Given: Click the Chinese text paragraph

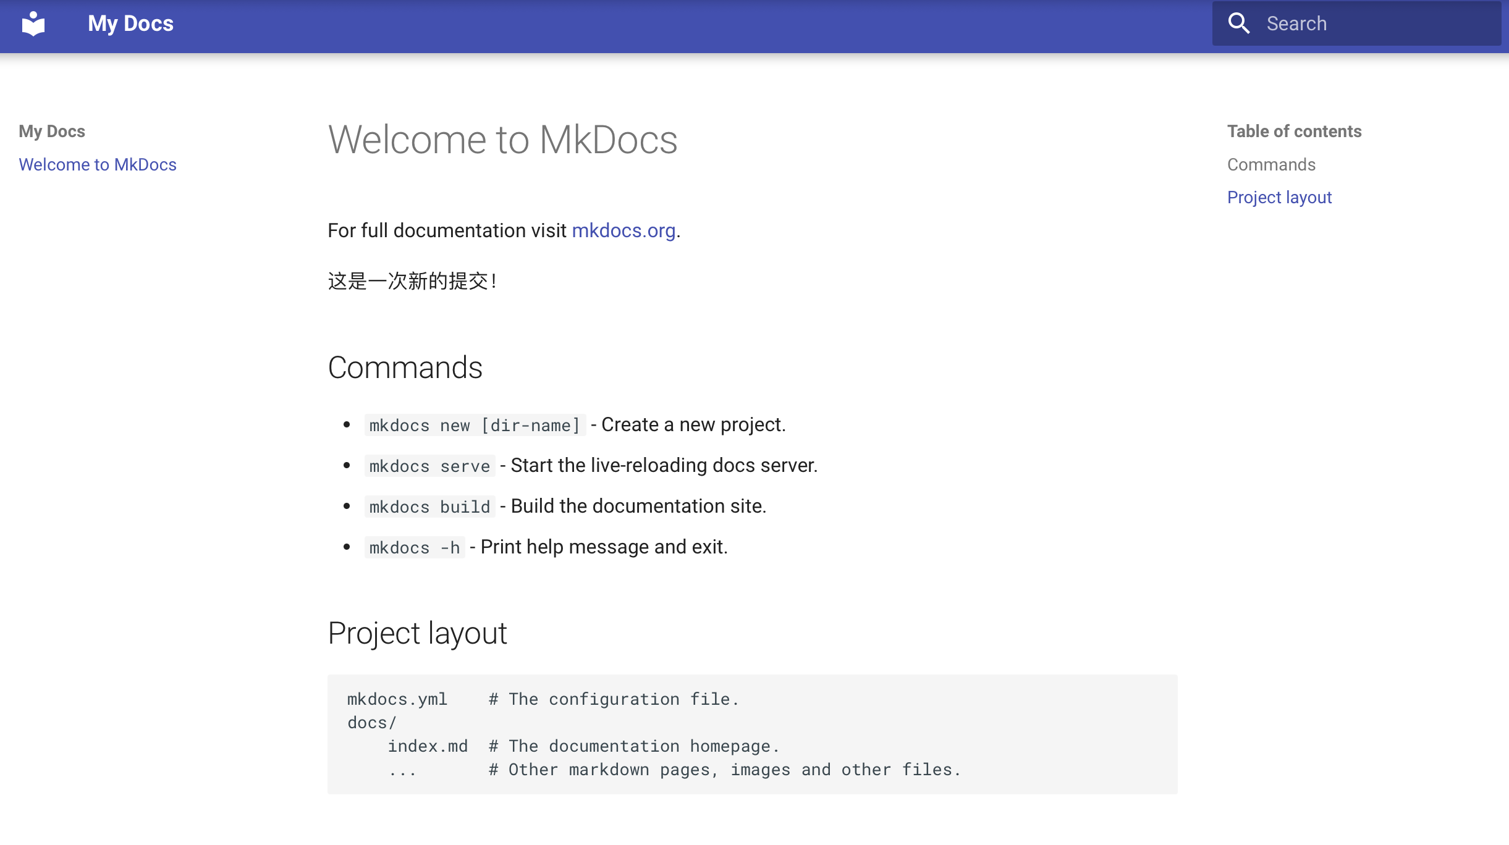Looking at the screenshot, I should (x=412, y=281).
